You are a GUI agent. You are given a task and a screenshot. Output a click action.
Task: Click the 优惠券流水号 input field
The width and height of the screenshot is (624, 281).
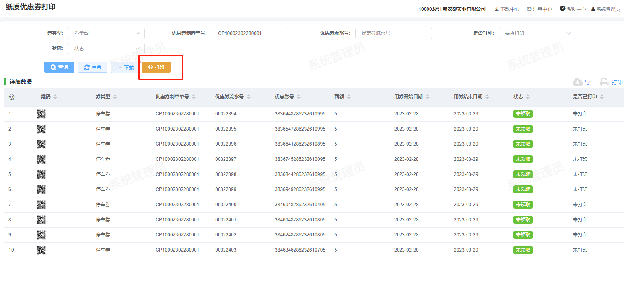pos(393,33)
